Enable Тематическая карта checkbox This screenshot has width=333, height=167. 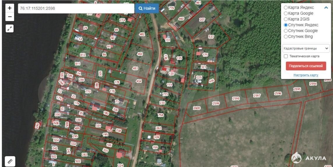click(286, 56)
